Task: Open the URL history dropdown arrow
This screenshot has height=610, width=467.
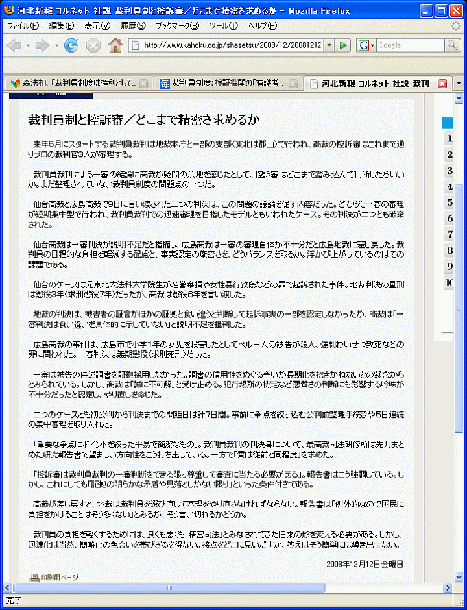Action: (x=329, y=45)
